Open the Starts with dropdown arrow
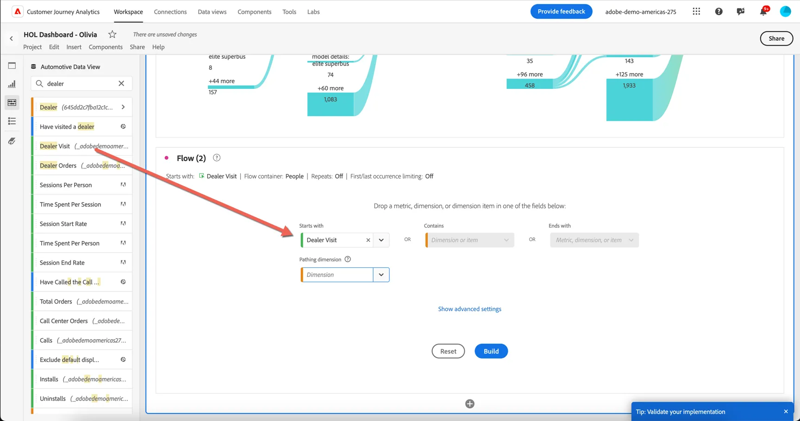Screen dimensions: 800x421 click(381, 240)
